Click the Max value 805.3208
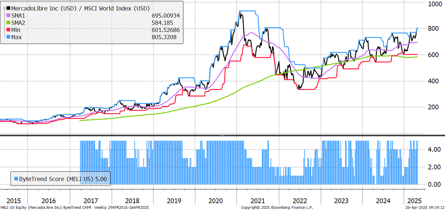Viewport: 445px width, 210px height. pos(164,37)
